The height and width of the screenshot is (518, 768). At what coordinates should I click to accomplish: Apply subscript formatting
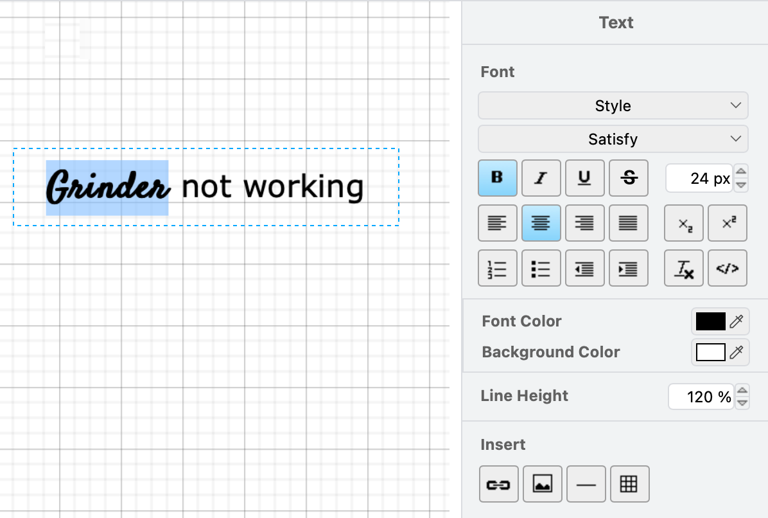coord(683,223)
